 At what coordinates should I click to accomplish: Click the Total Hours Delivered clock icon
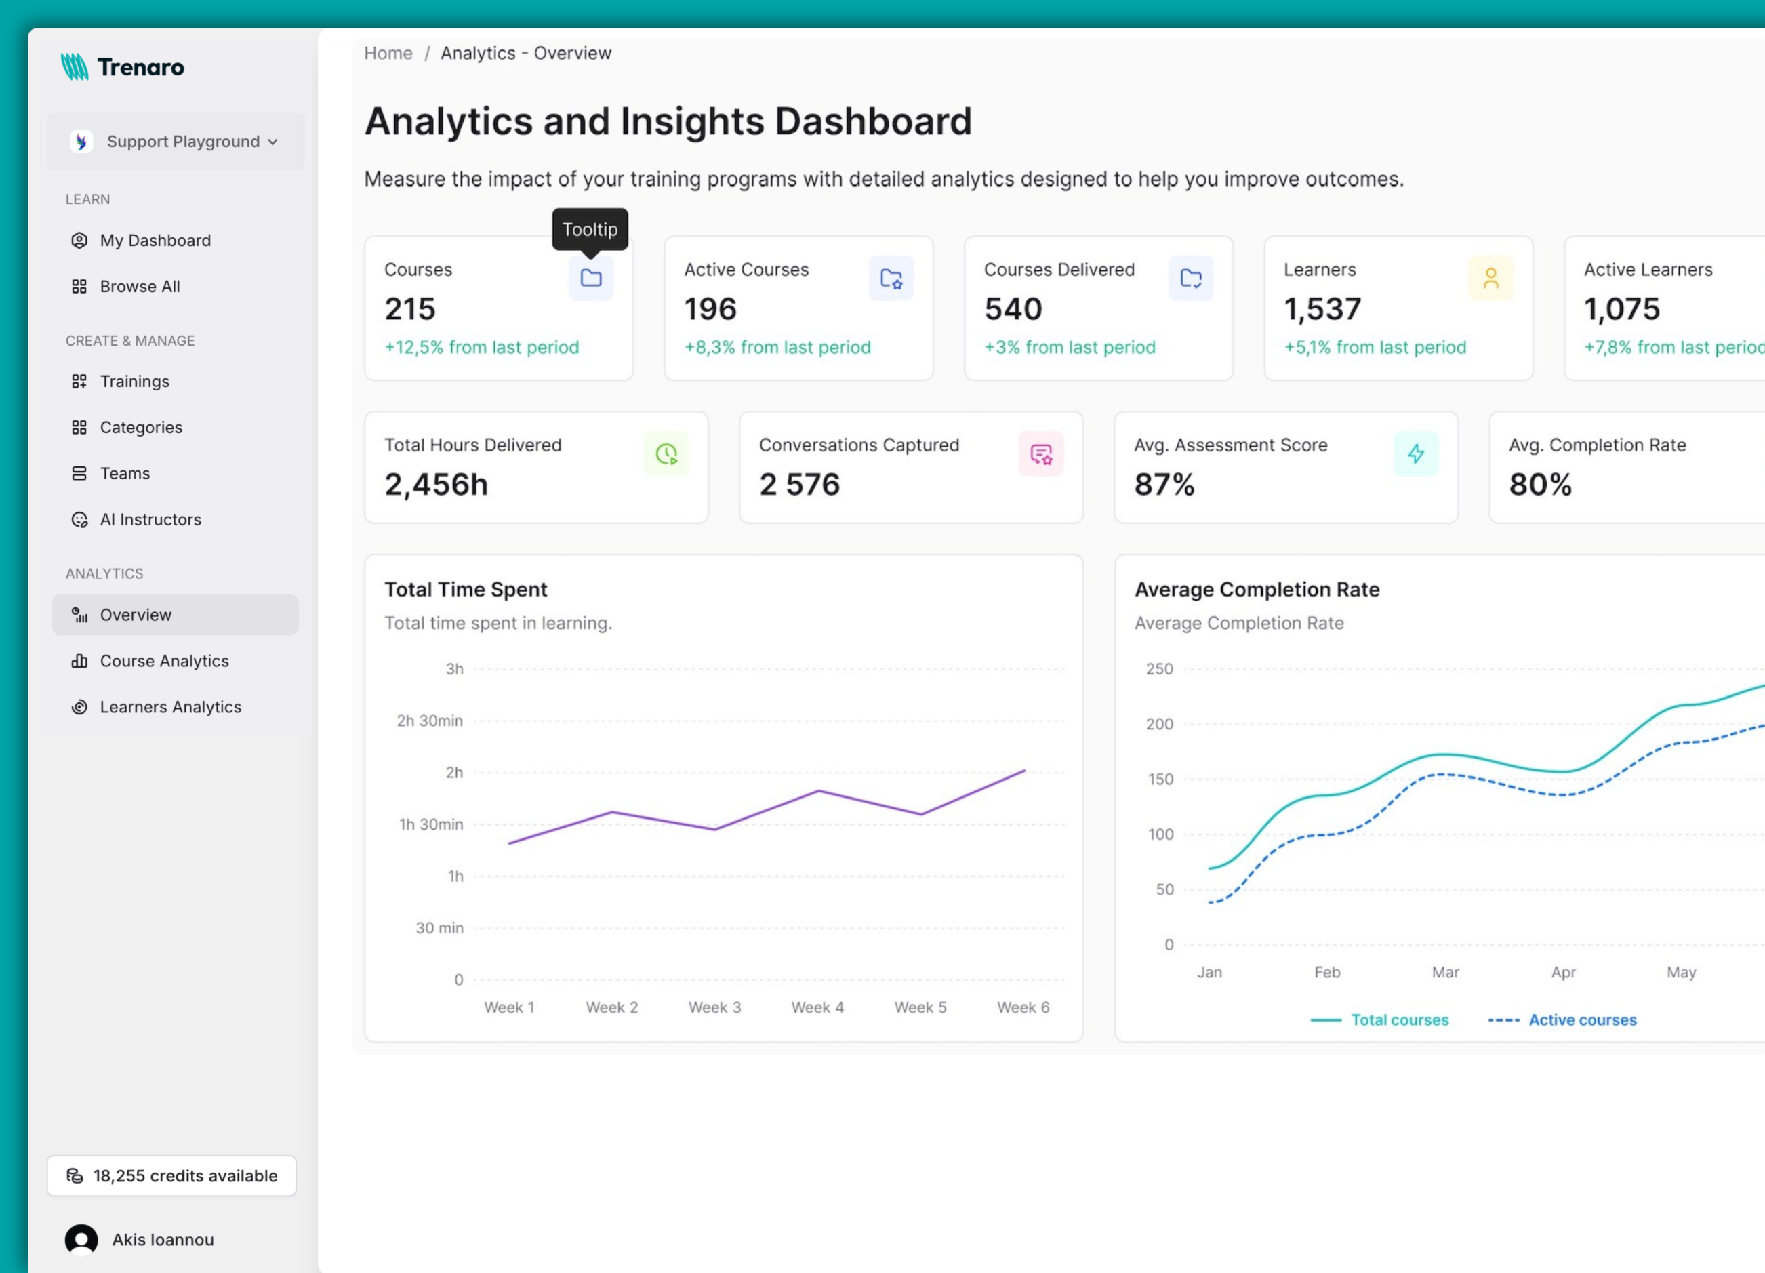[666, 453]
